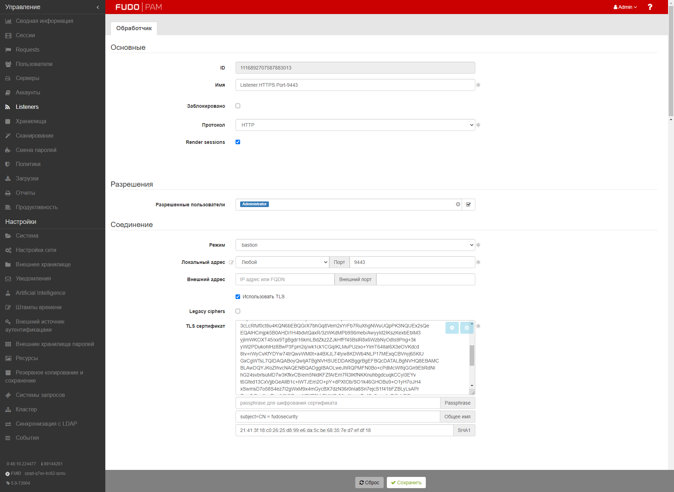674x492 pixels.
Task: Uncheck the Render sessions checkbox
Action: click(238, 142)
